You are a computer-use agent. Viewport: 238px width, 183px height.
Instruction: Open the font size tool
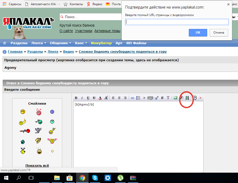point(106,98)
